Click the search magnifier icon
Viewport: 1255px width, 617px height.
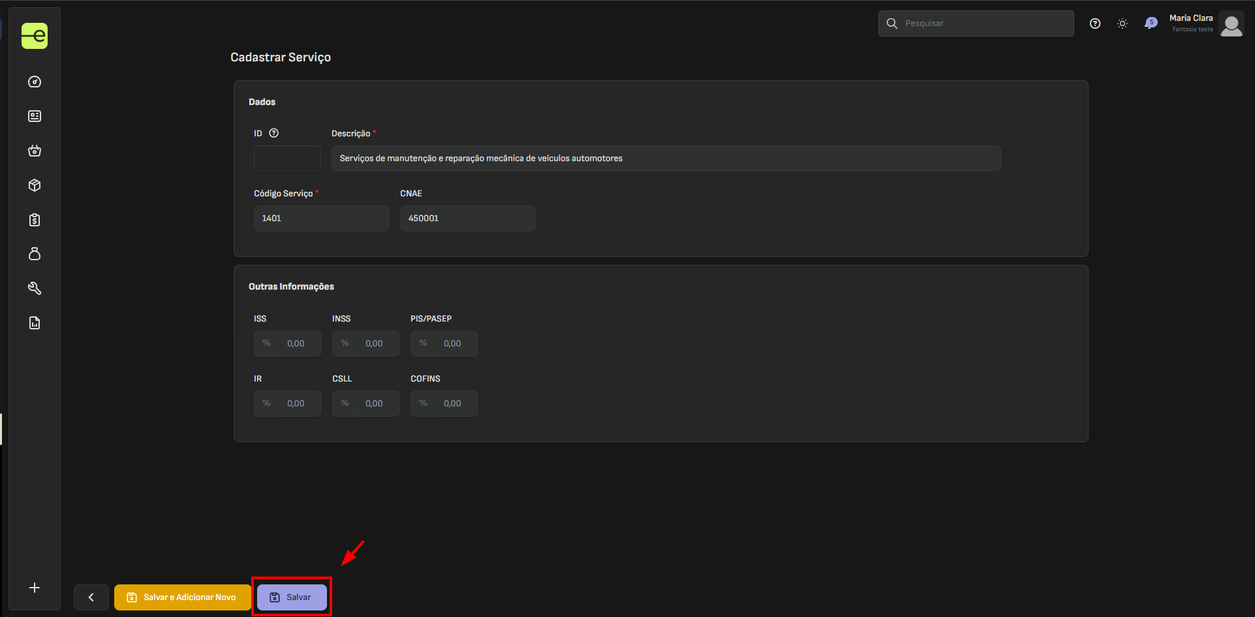click(x=892, y=23)
